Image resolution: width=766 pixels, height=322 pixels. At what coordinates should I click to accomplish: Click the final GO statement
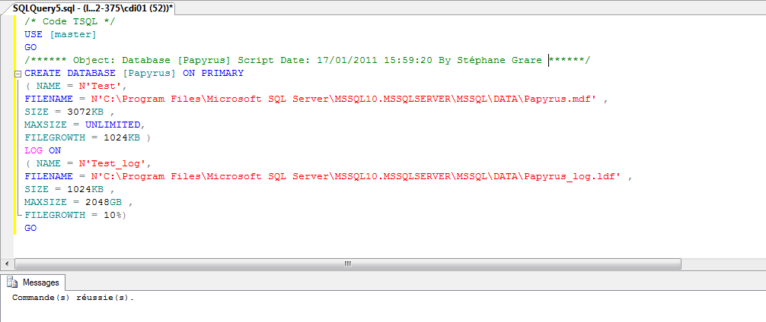tap(30, 228)
